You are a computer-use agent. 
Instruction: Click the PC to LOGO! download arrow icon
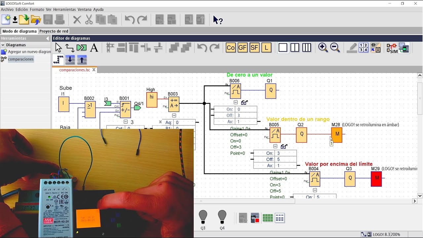pyautogui.click(x=70, y=60)
